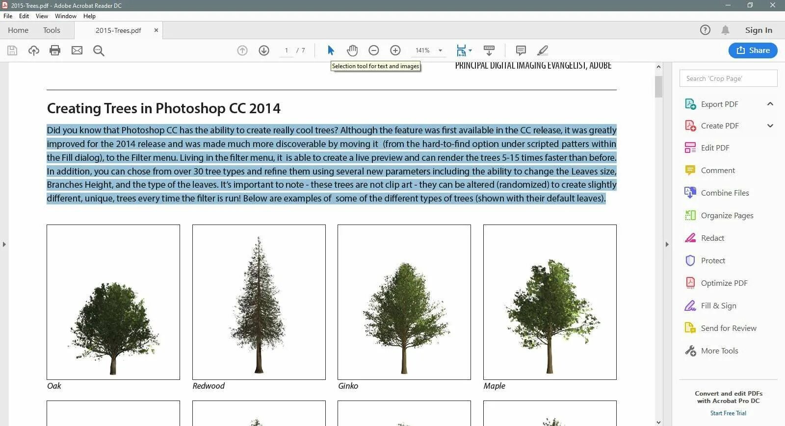Click the Ginko tree image
Viewport: 785px width, 426px height.
(x=404, y=302)
